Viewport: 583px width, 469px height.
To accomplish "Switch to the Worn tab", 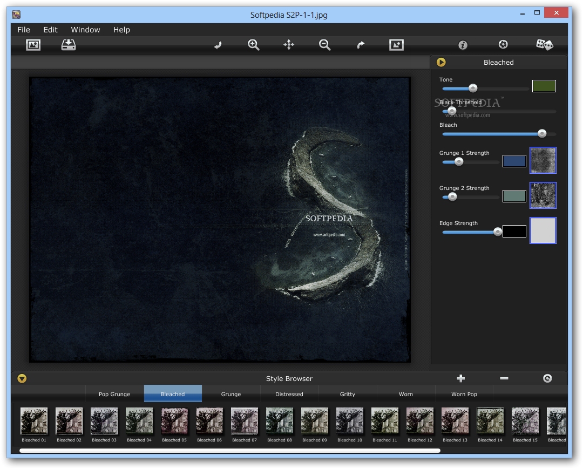I will pos(406,394).
